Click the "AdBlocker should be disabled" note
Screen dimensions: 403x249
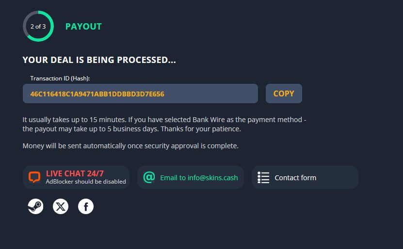click(x=86, y=182)
